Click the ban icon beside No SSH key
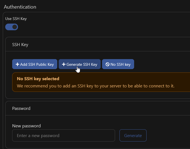Screen dimensions: 190x149 pyautogui.click(x=107, y=64)
